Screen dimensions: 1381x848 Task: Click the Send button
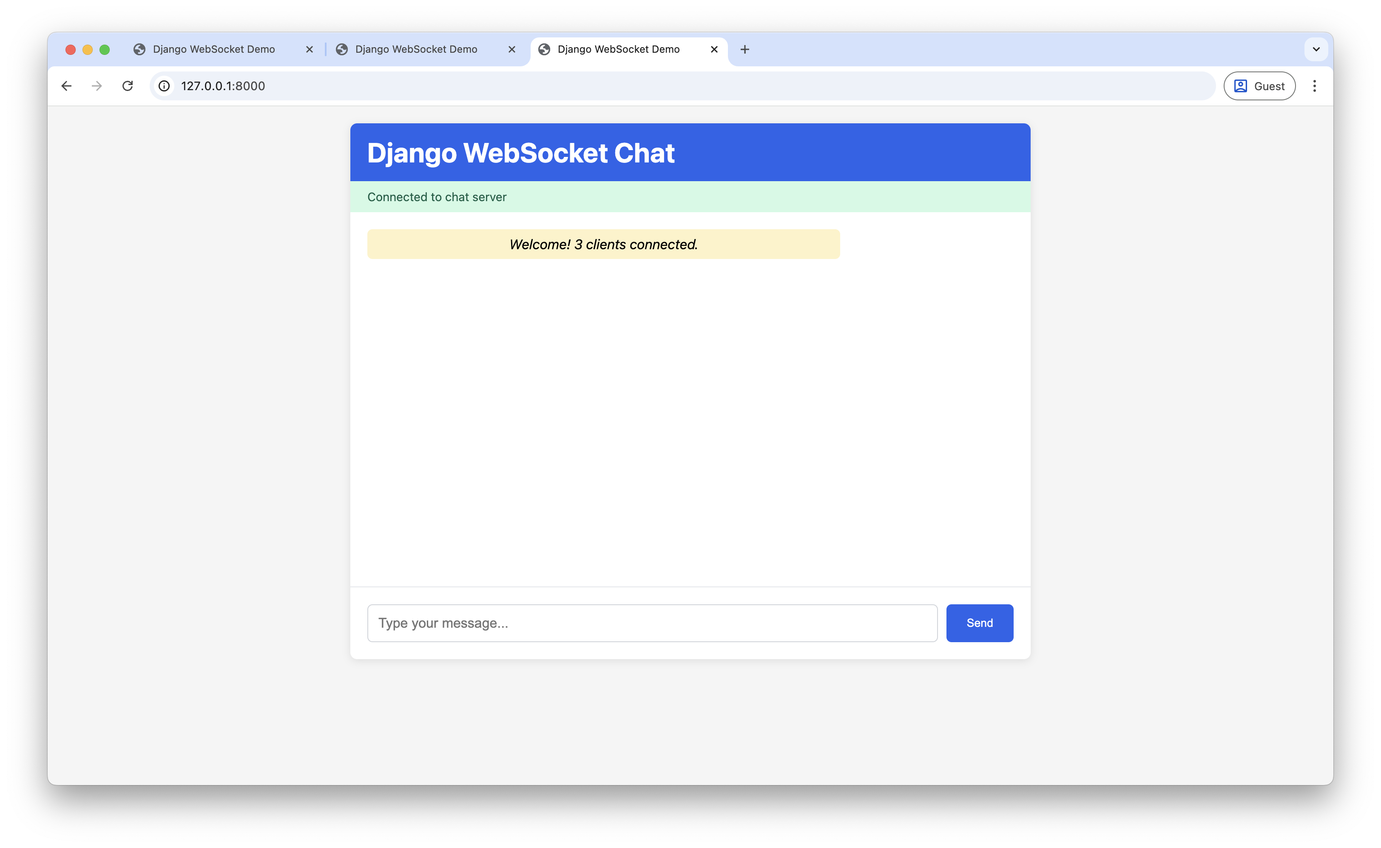pyautogui.click(x=980, y=623)
